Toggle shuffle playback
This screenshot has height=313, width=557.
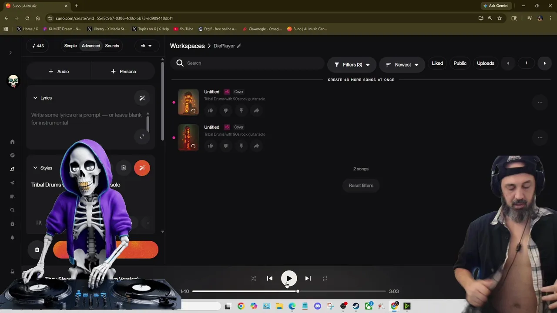tap(253, 279)
